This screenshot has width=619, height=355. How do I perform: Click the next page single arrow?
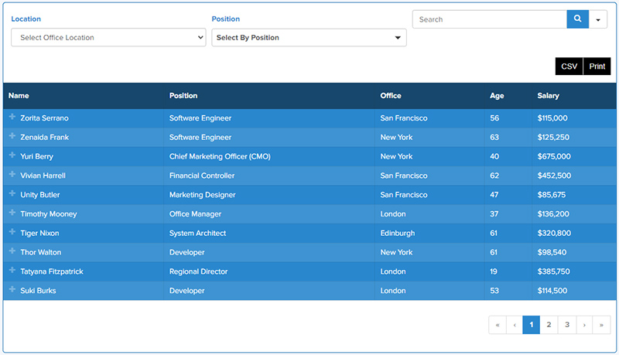point(584,325)
